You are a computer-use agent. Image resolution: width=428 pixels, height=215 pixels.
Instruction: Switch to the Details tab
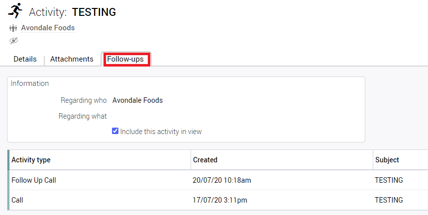tap(25, 59)
